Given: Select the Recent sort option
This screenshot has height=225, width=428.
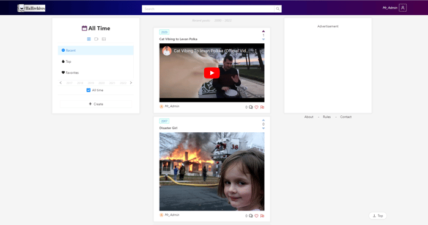Looking at the screenshot, I should tap(96, 51).
